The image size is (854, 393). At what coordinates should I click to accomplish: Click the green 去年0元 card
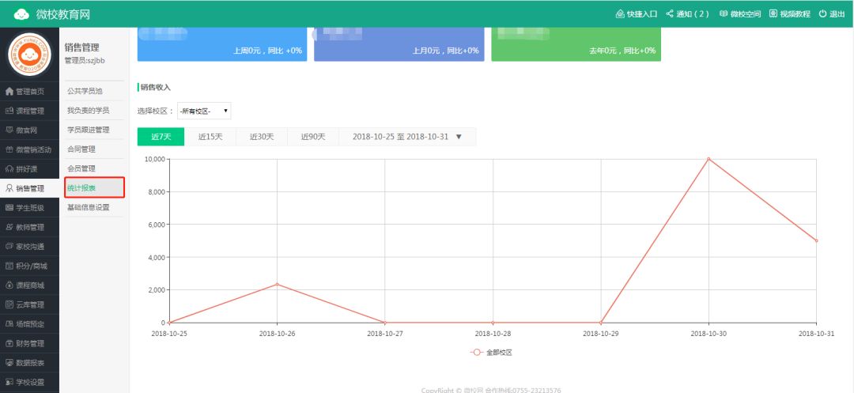pyautogui.click(x=576, y=44)
